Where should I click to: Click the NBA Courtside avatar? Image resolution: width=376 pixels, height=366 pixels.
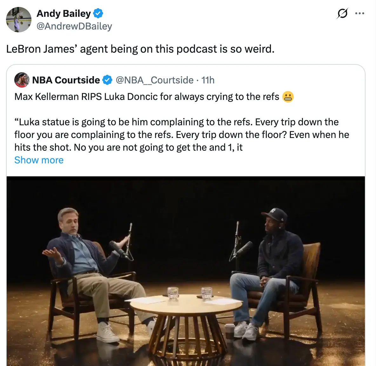pyautogui.click(x=22, y=80)
